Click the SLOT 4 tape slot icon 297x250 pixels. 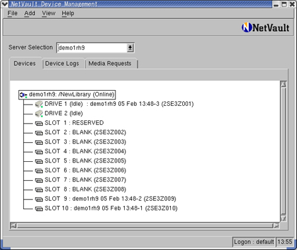[x=39, y=152]
